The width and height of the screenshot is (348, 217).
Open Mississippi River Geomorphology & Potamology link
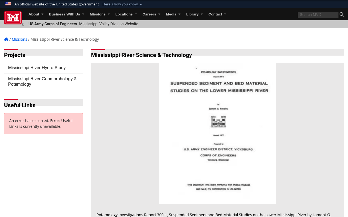tap(43, 82)
